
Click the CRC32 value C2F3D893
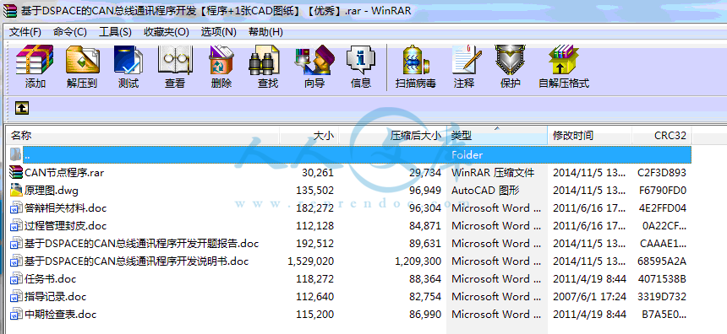tap(662, 173)
